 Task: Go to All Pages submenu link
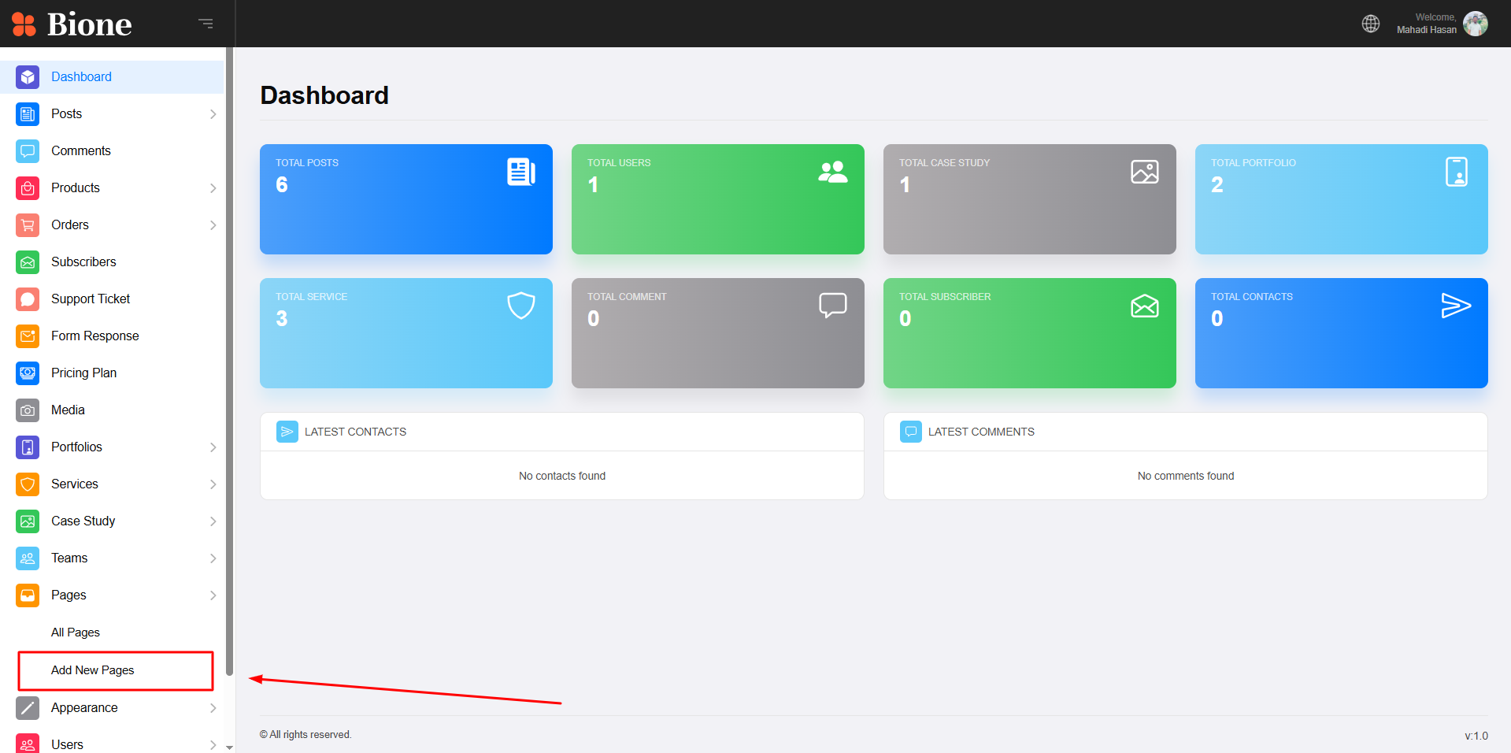tap(76, 632)
